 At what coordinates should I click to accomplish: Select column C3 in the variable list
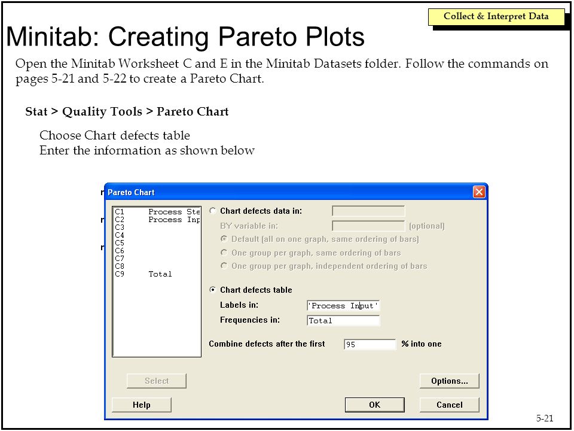pos(157,227)
